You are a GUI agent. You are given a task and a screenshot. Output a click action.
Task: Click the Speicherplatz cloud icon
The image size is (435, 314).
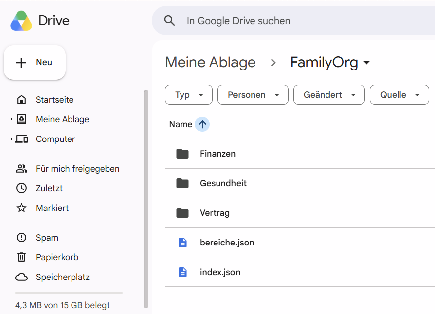21,277
